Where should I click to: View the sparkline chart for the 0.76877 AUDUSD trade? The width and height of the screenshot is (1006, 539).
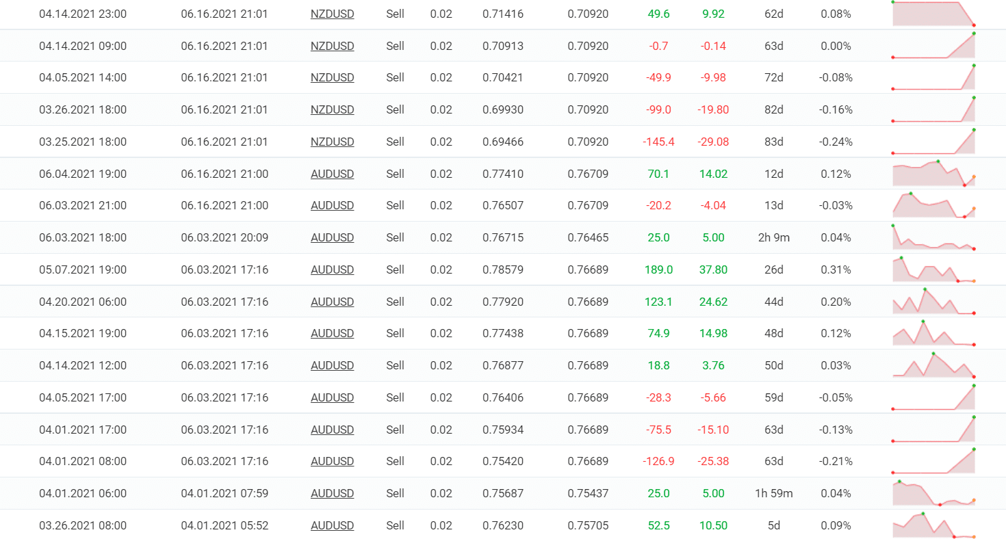[933, 365]
